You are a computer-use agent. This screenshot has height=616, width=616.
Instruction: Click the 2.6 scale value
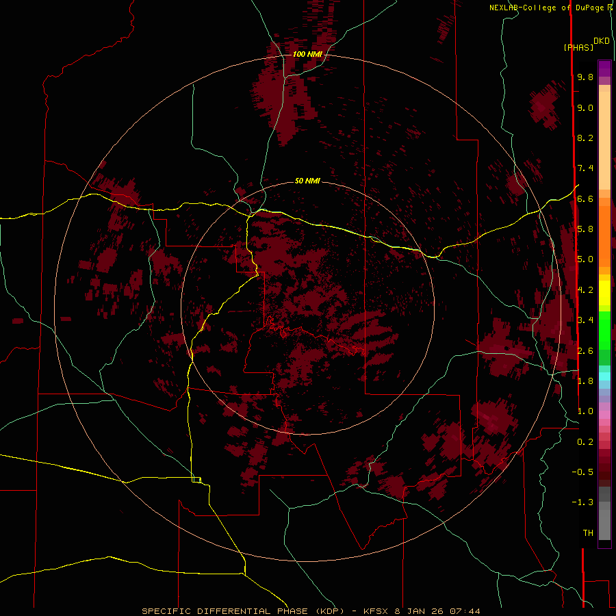coord(585,350)
